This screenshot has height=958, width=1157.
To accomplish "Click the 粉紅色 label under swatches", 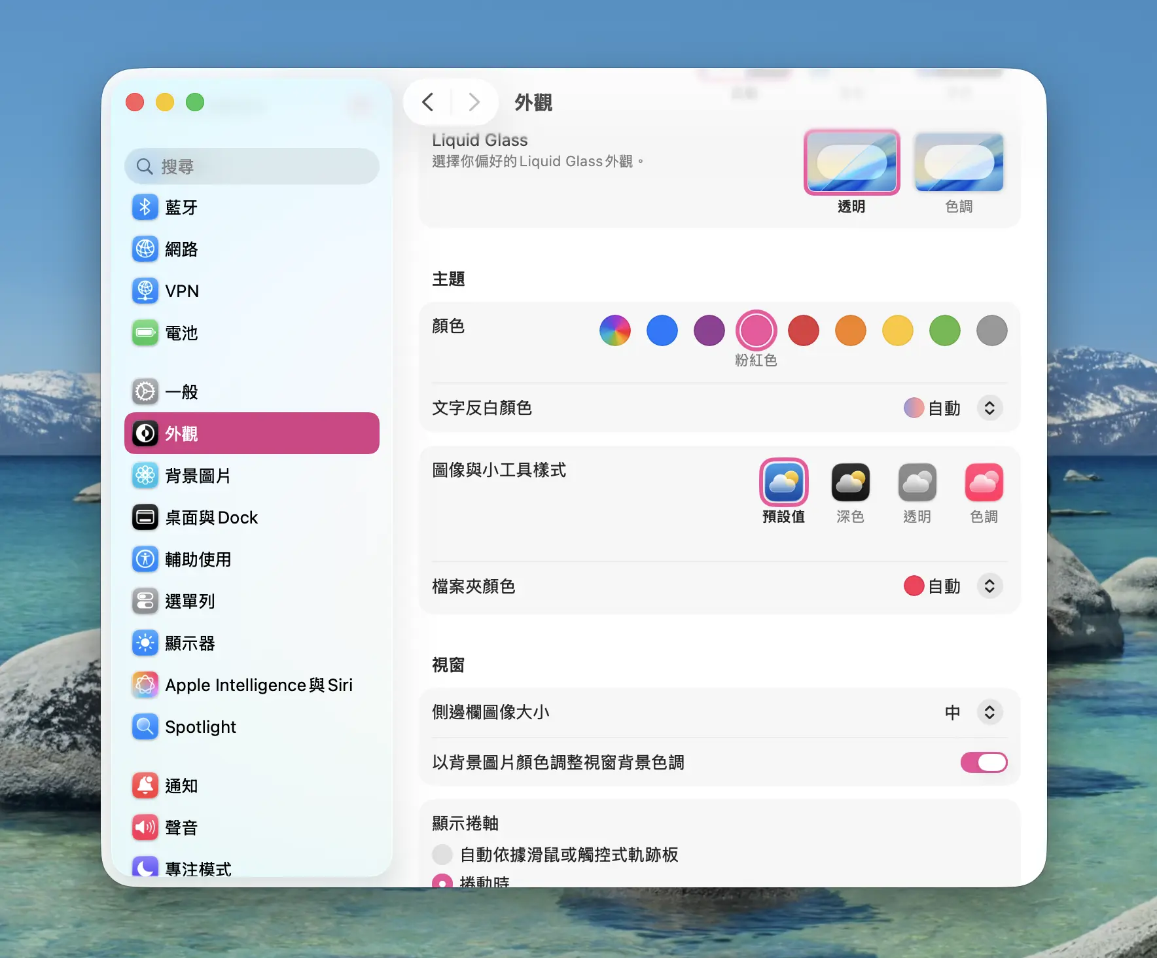I will coord(756,361).
